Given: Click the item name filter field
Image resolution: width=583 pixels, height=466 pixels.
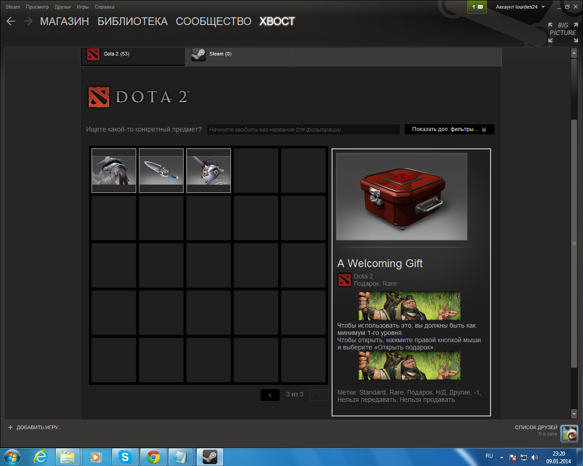Looking at the screenshot, I should [303, 129].
